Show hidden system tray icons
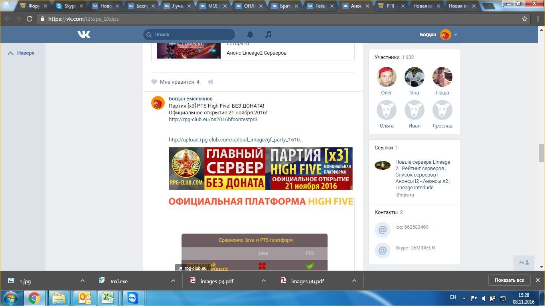This screenshot has width=545, height=306. 464,298
